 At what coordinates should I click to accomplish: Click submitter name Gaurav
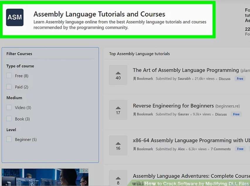pyautogui.click(x=183, y=114)
